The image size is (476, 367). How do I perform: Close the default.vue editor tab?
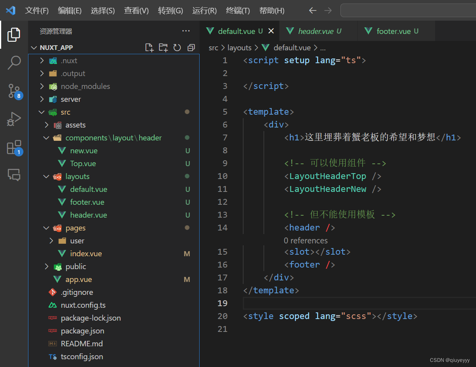[271, 31]
